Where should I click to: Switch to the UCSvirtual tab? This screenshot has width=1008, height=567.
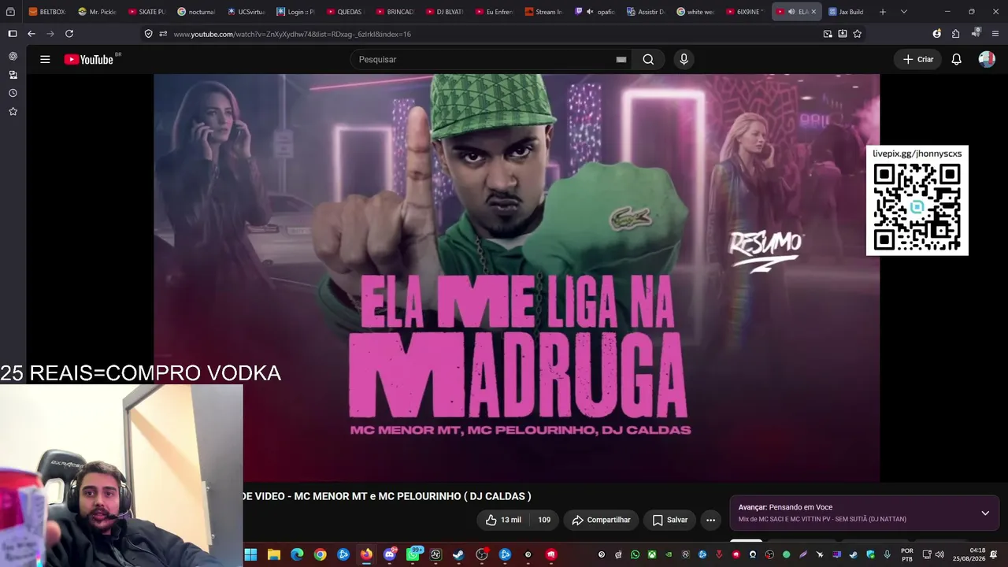[246, 12]
